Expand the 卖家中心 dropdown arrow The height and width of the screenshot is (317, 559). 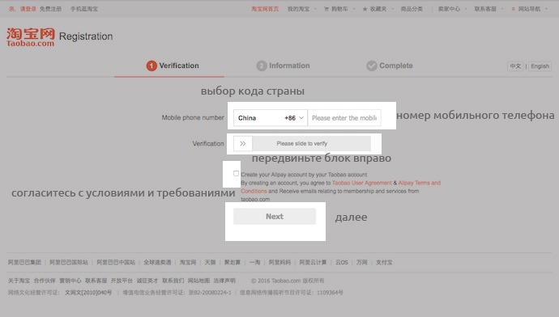point(466,9)
